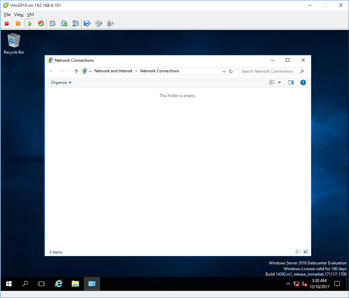The height and width of the screenshot is (298, 349).
Task: Click the muted volume tray icon
Action: tap(304, 284)
